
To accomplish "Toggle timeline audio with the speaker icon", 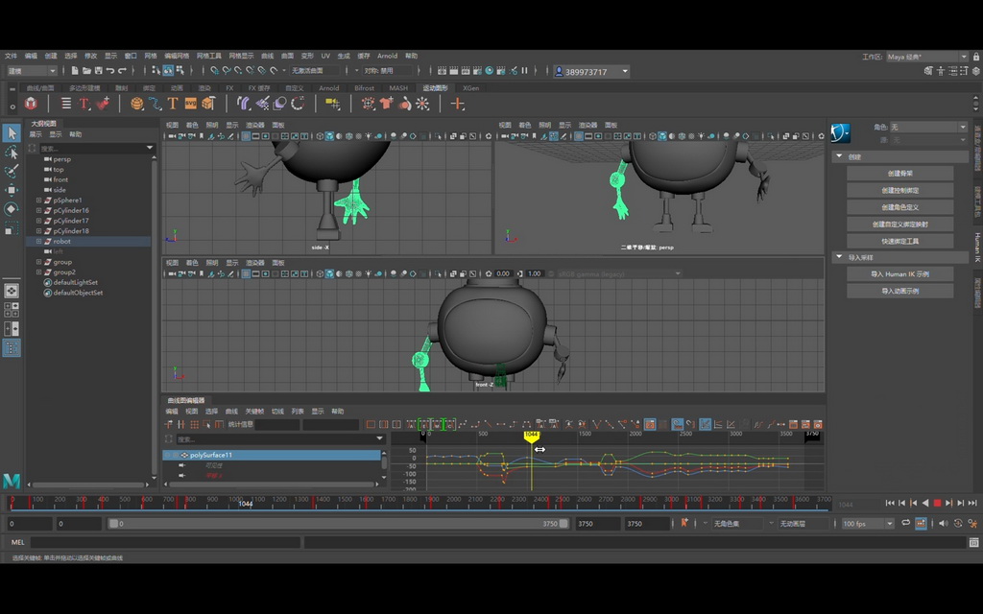I will pyautogui.click(x=943, y=524).
